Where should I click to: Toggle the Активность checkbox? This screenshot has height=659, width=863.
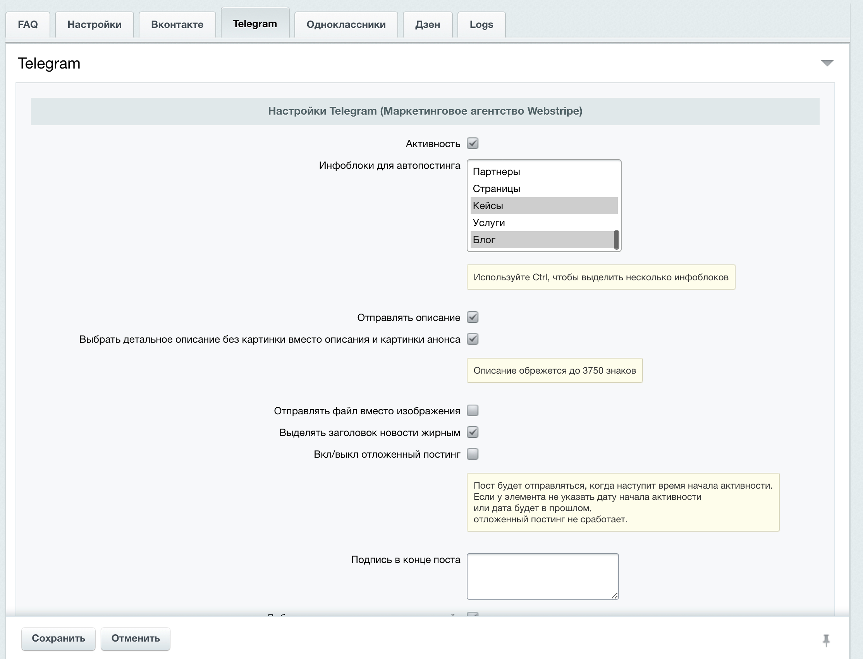473,144
